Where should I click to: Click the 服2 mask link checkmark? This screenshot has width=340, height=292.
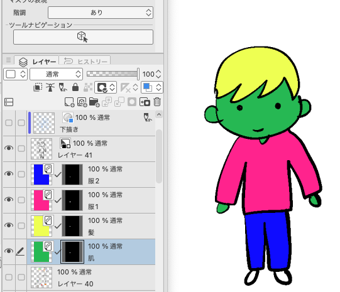(58, 175)
